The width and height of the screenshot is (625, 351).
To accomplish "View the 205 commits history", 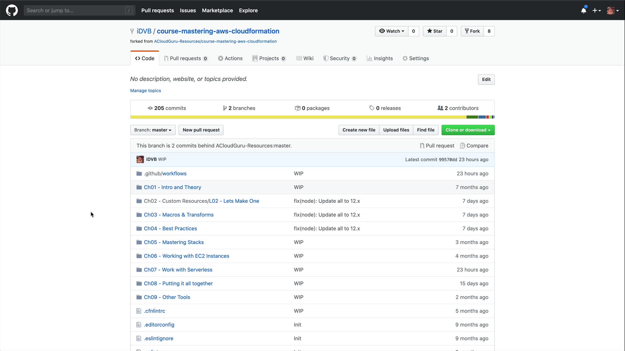I will [167, 108].
